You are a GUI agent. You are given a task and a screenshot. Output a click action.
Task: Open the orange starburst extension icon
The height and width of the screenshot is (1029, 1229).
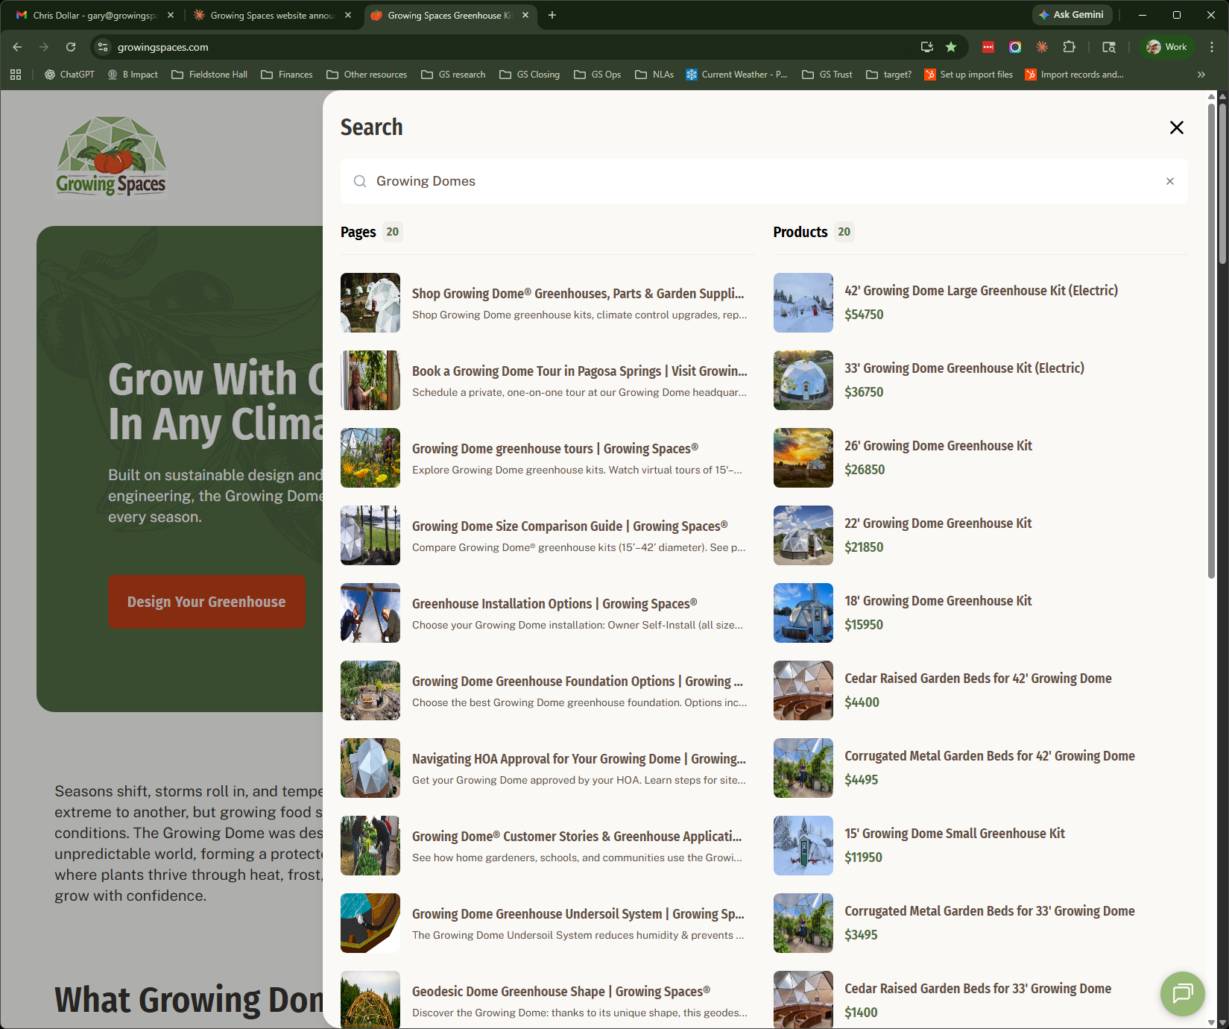pos(1042,47)
